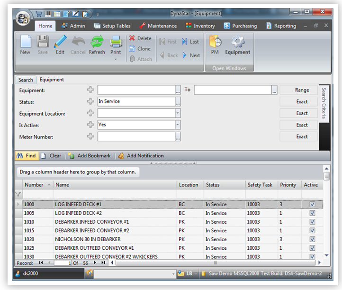Uncheck Active for LOG INFEED DECK #1

[x=312, y=204]
